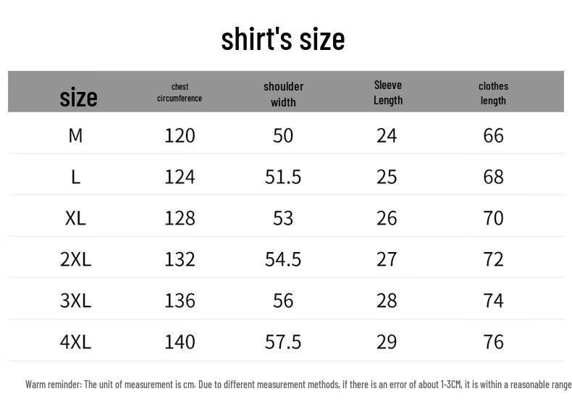Image resolution: width=572 pixels, height=415 pixels.
Task: Select the 4XL size row label
Action: [x=75, y=342]
